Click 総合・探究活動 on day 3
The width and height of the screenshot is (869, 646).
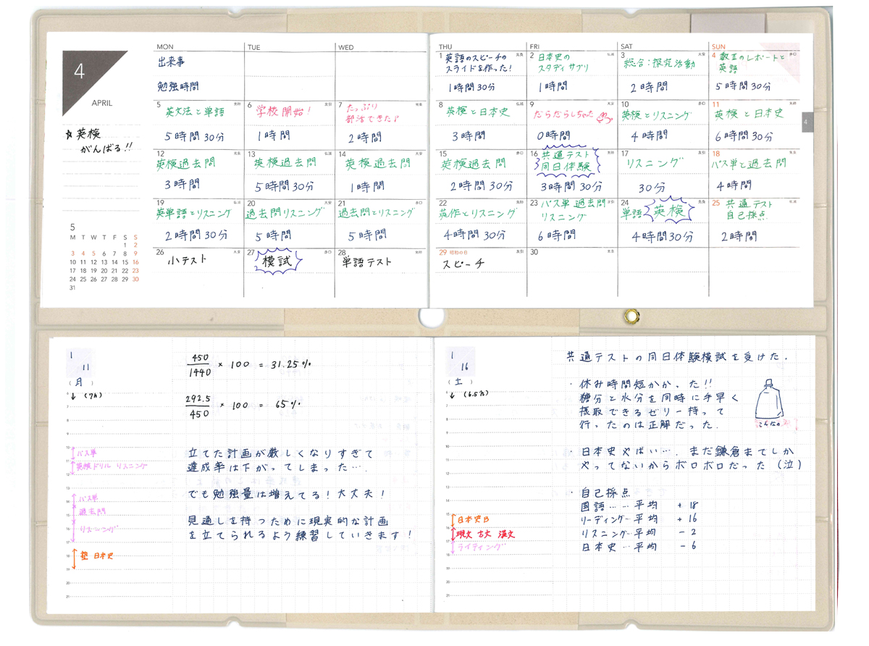pos(659,64)
